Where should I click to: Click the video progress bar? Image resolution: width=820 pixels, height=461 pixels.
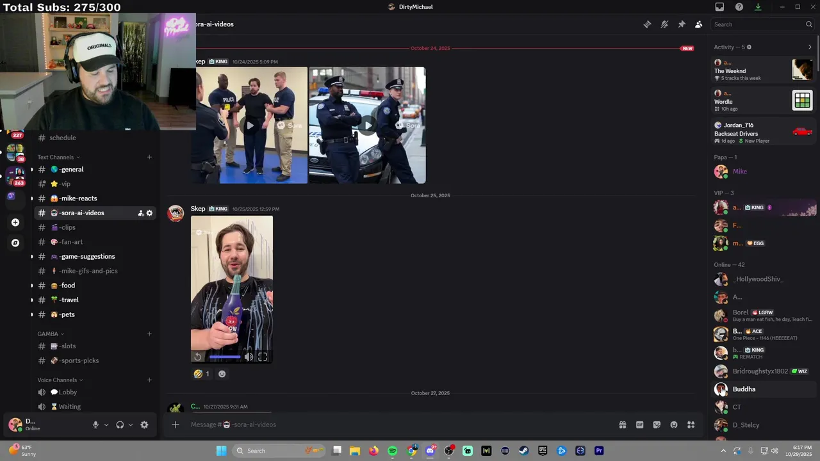point(224,357)
